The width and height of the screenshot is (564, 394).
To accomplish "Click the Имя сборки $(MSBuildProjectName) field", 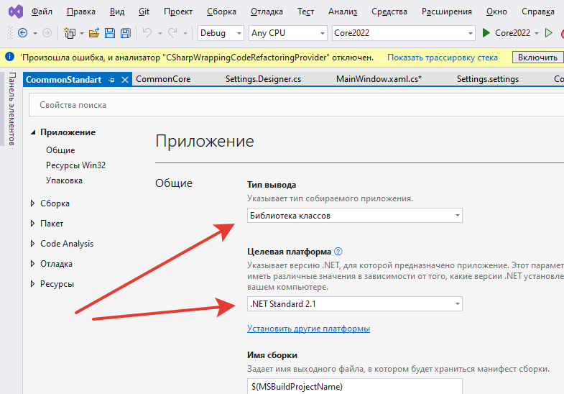I will point(355,386).
